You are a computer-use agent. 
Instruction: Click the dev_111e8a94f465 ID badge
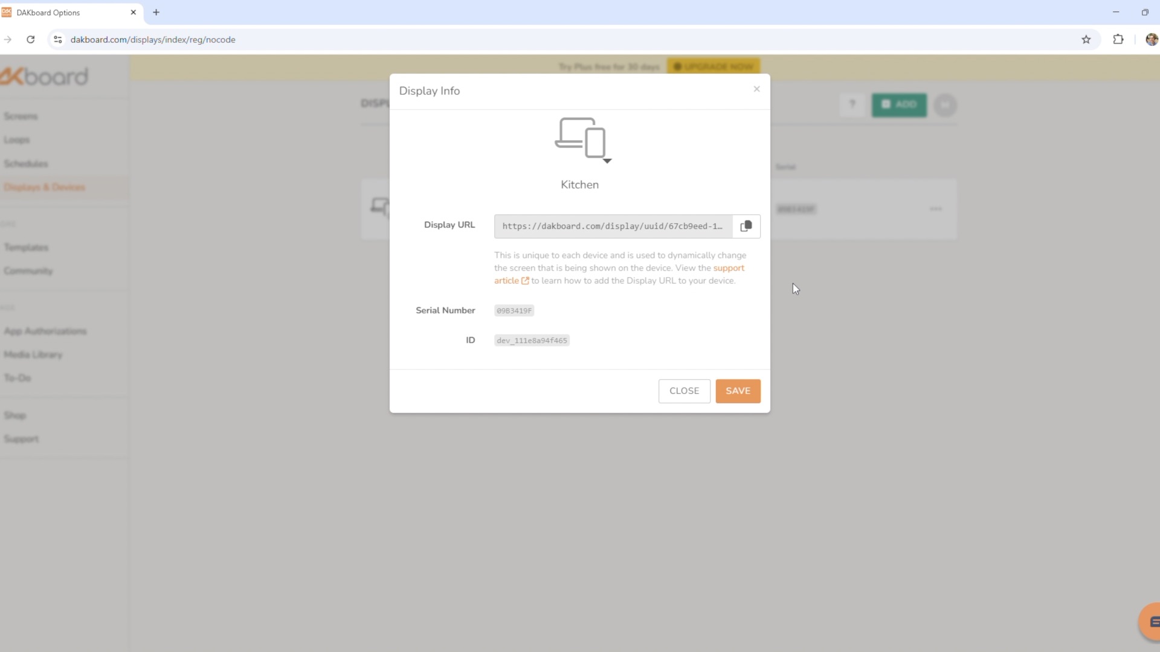532,340
